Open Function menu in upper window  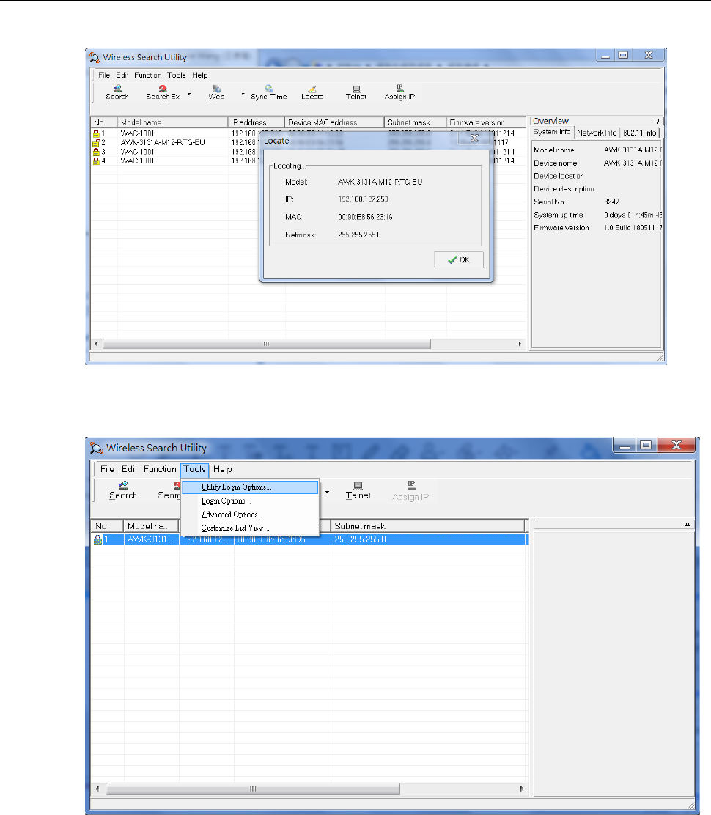(x=147, y=75)
